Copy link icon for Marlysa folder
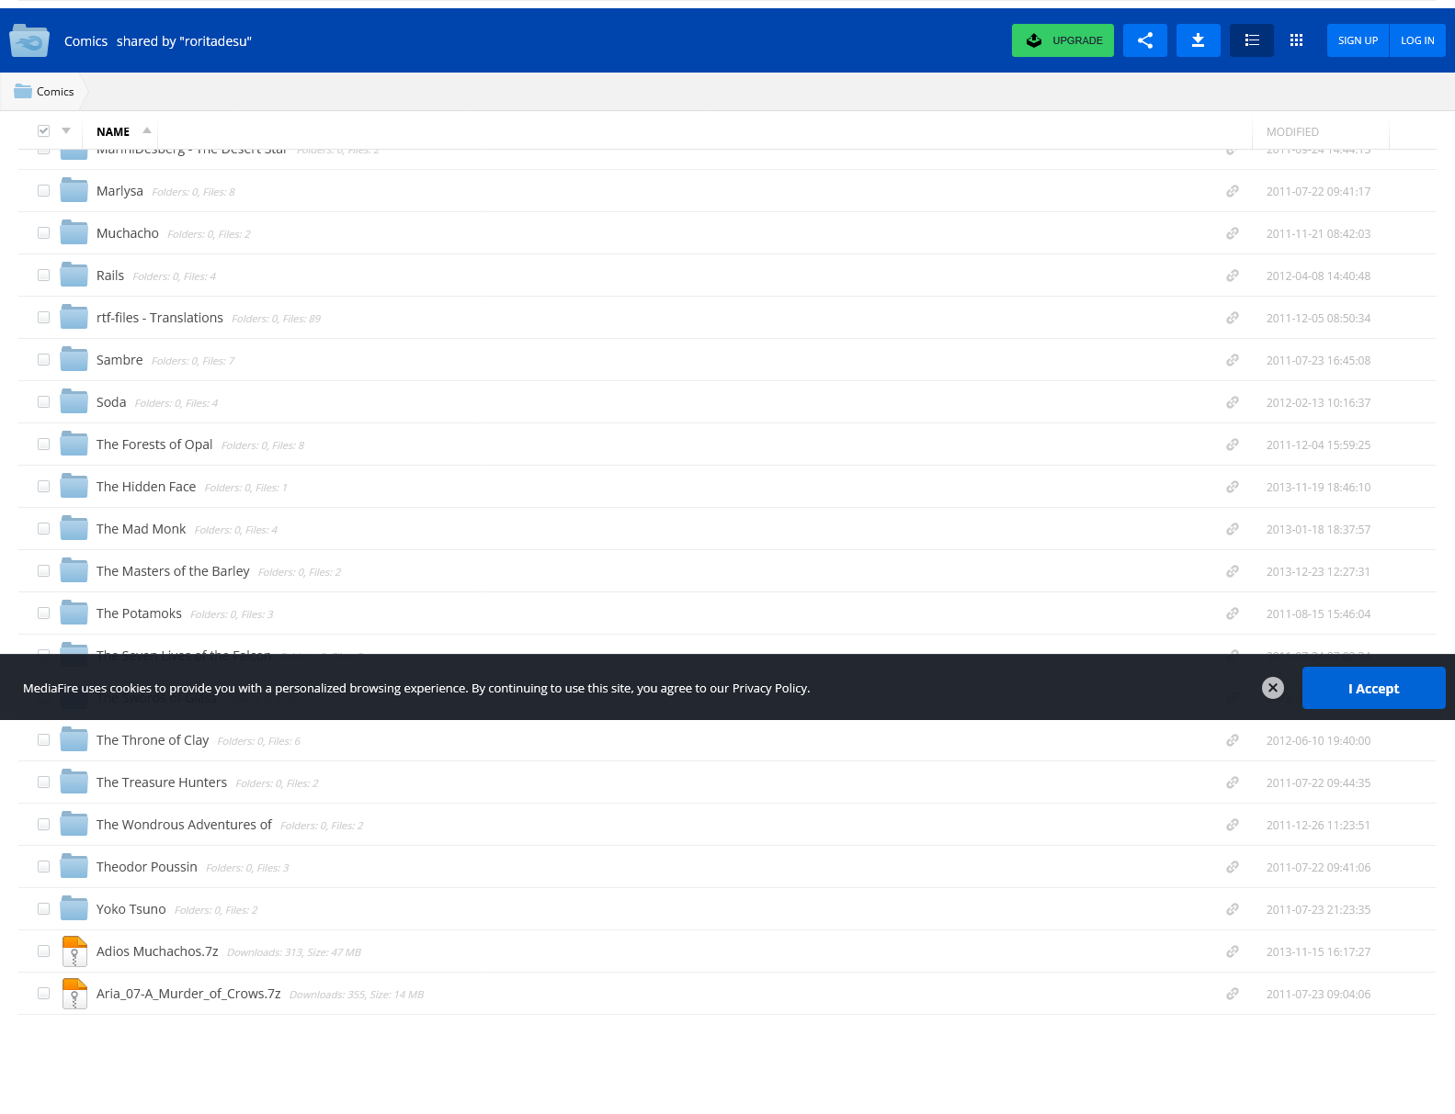Viewport: 1455px width, 1114px height. [1233, 191]
